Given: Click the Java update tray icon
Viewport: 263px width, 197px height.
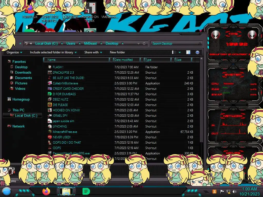Looking at the screenshot, I should 214,191.
